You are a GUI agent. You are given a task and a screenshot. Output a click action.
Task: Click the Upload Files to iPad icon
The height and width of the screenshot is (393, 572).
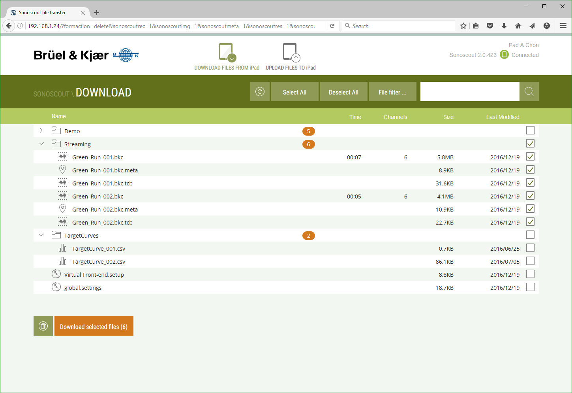pos(291,52)
